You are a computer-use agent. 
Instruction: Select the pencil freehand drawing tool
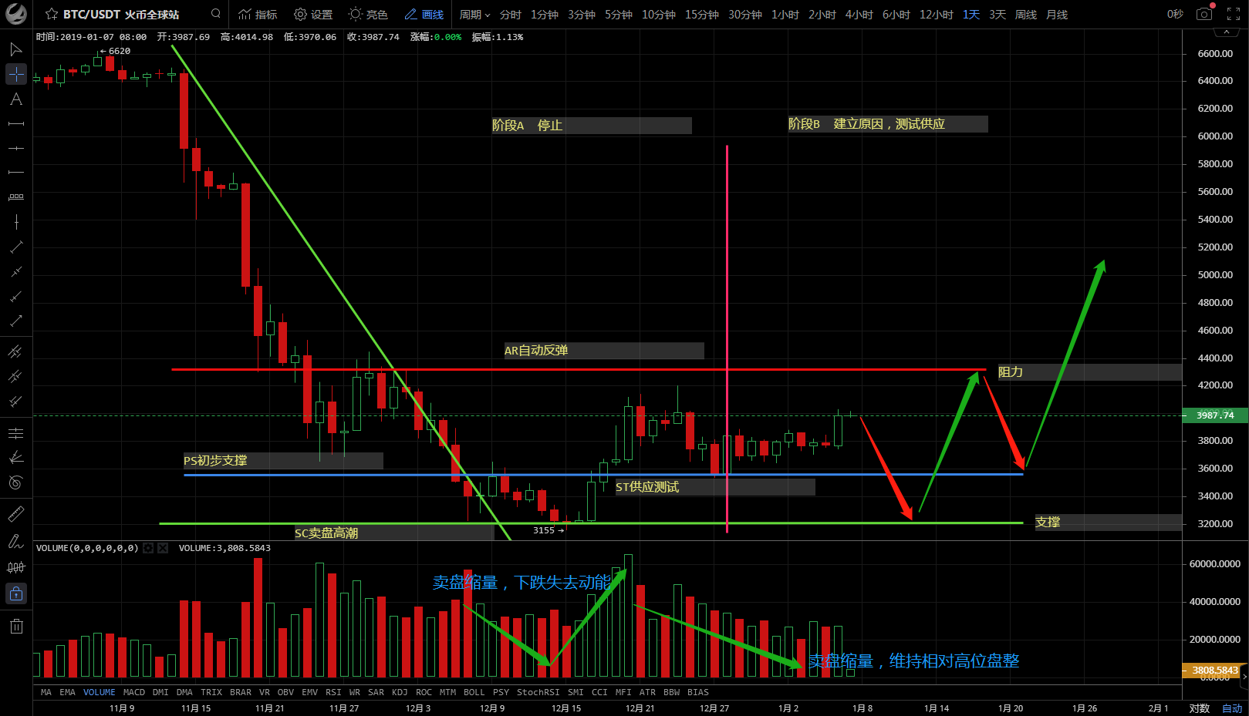click(15, 541)
